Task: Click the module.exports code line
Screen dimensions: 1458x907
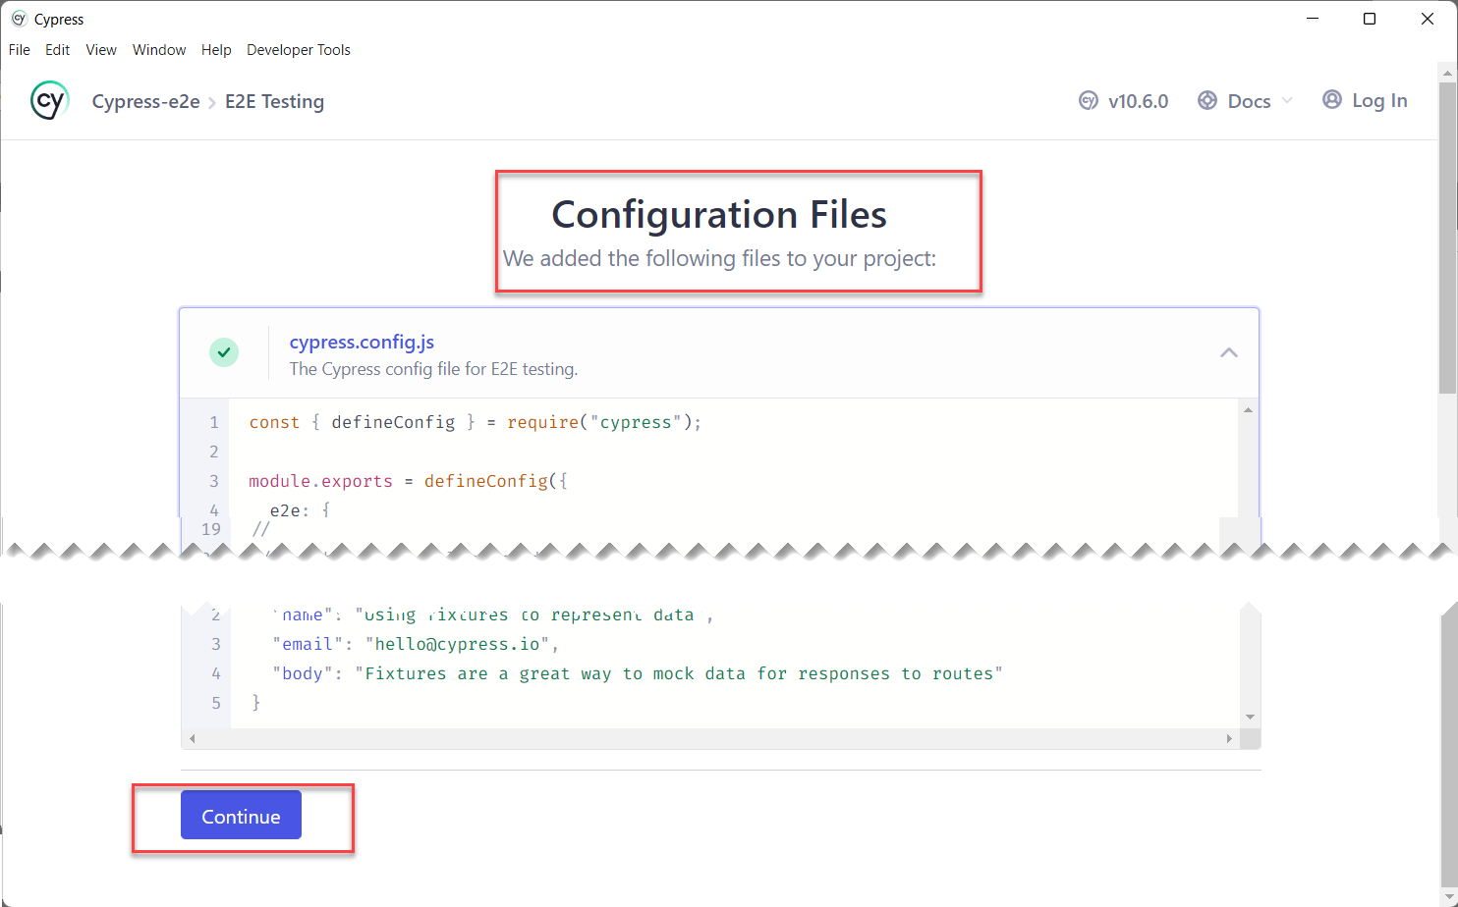Action: coord(408,481)
